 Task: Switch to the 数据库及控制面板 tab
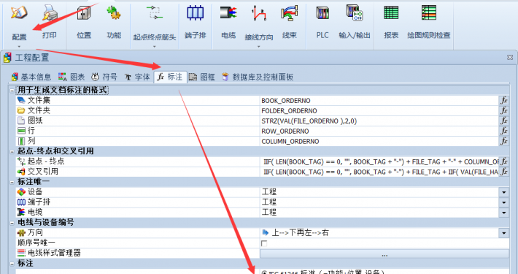click(x=258, y=77)
